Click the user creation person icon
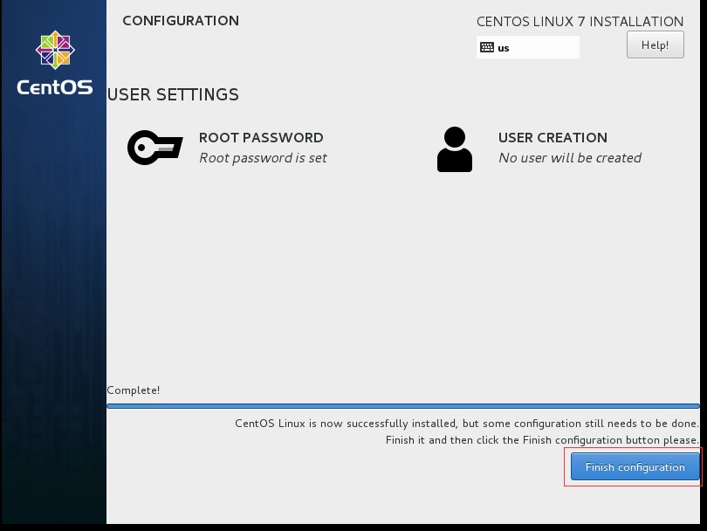Image resolution: width=707 pixels, height=531 pixels. pos(455,149)
